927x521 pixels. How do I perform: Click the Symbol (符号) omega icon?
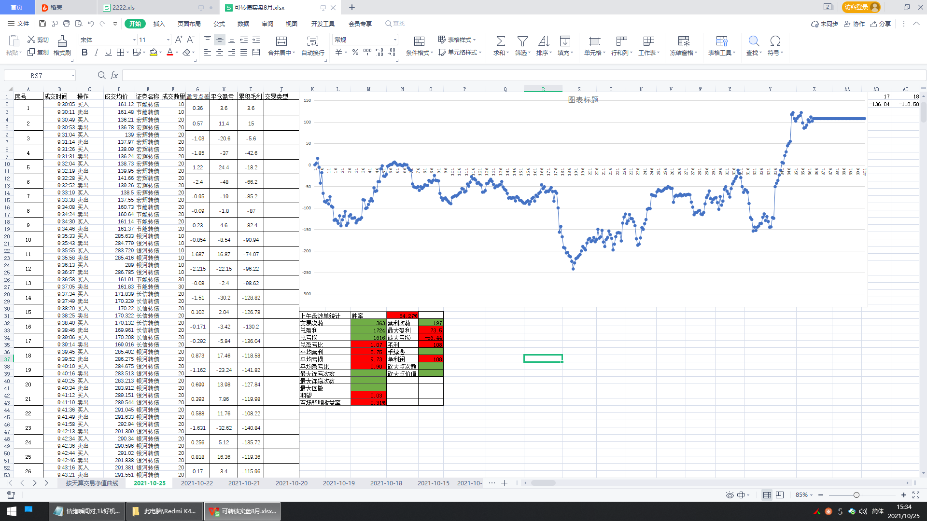pos(775,41)
